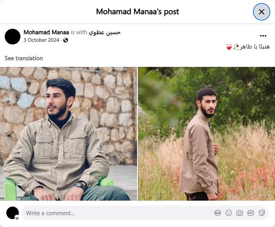Click the globe public audience icon
The width and height of the screenshot is (275, 227).
(x=66, y=40)
